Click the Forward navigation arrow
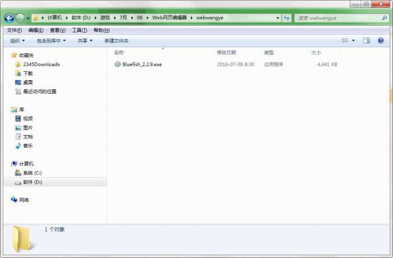 [x=20, y=18]
